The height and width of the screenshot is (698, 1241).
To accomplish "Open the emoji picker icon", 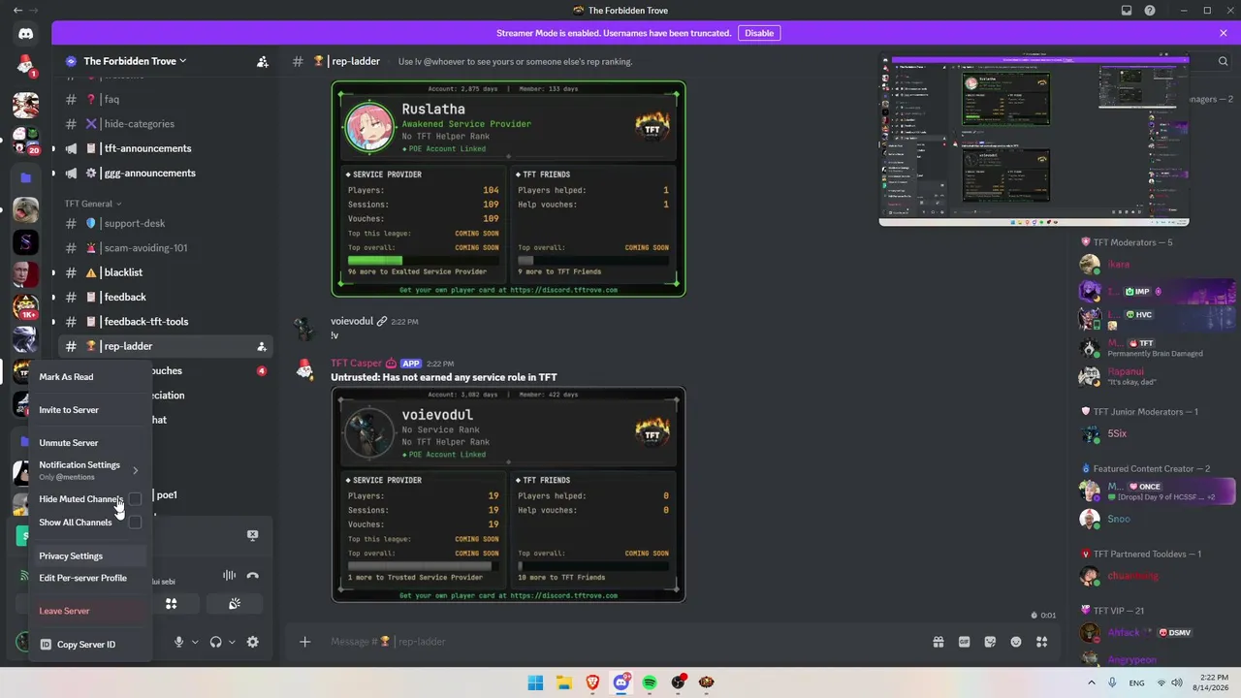I will point(1016,642).
